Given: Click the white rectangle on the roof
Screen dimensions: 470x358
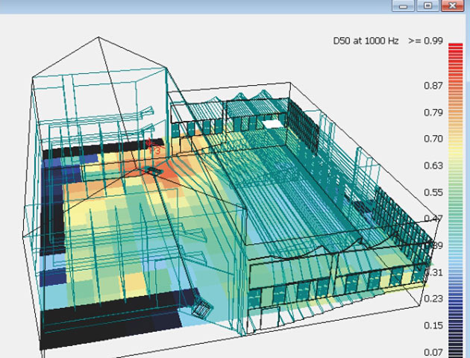Looking at the screenshot, I should point(274,124).
